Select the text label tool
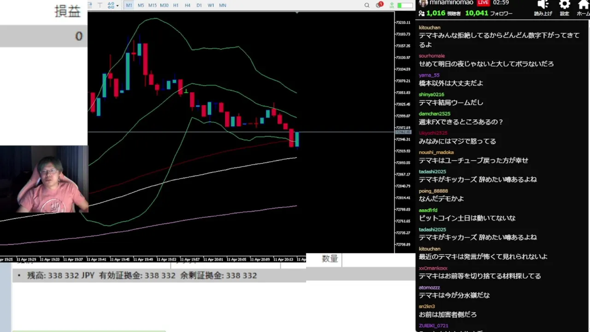590x332 pixels. click(x=100, y=5)
